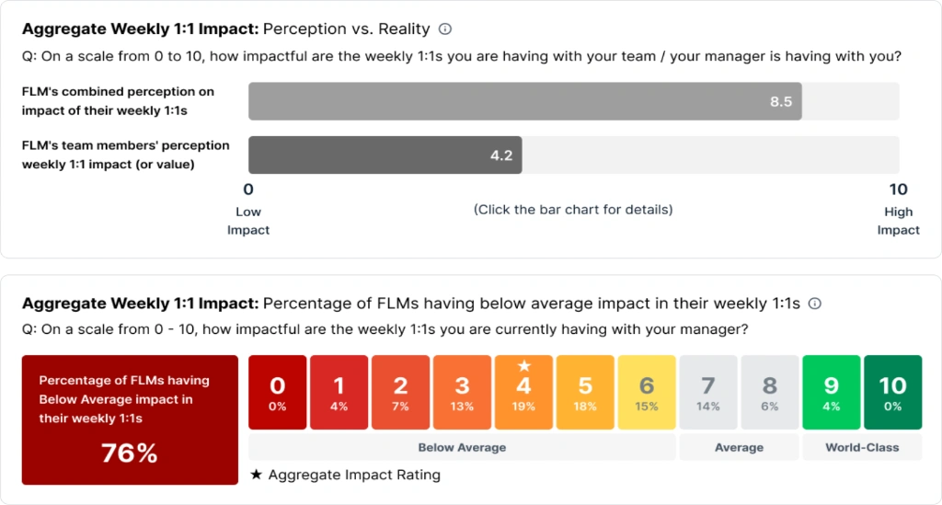Select the dark green rating 10 tile
Viewport: 942px width, 505px height.
(x=892, y=392)
